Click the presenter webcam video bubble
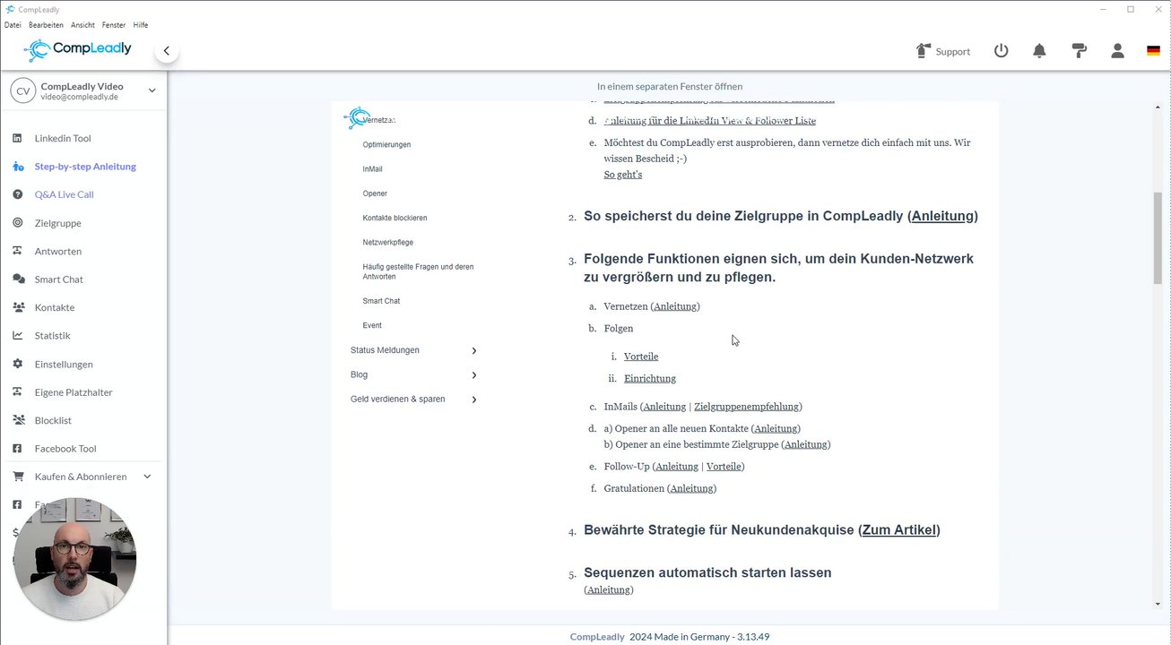Screen dimensions: 1171x645 pos(74,559)
